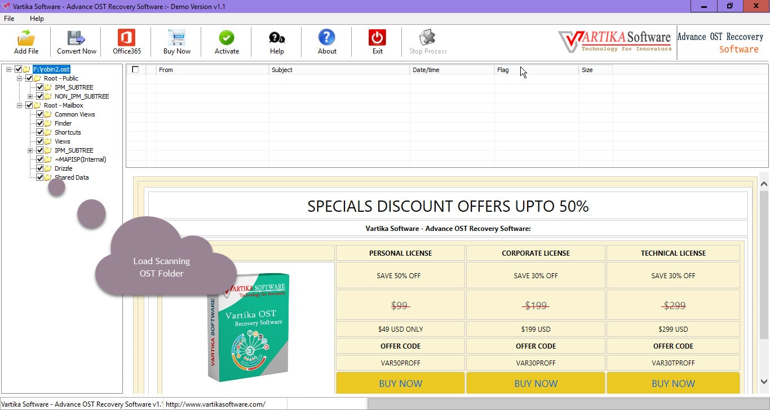Select IPM_SUBTREE under Root - Public
This screenshot has height=410, width=770.
[x=74, y=87]
